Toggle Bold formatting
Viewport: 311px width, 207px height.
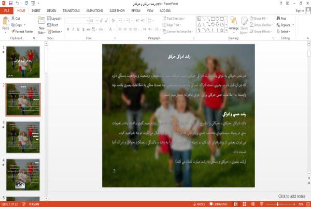(x=68, y=29)
